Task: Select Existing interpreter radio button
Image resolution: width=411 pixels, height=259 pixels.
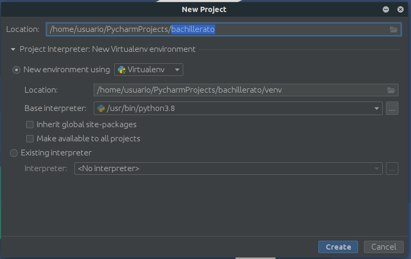Action: 14,153
